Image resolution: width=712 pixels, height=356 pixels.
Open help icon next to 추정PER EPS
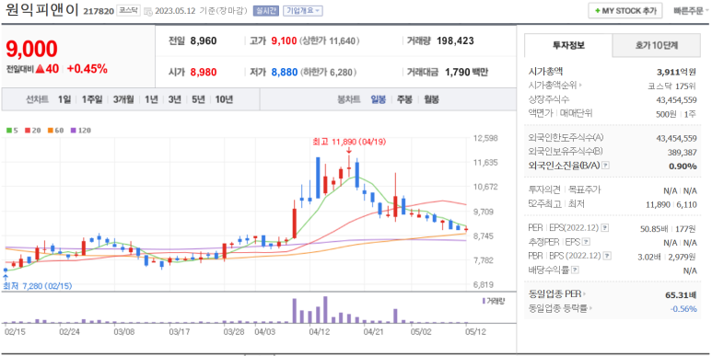click(x=586, y=242)
